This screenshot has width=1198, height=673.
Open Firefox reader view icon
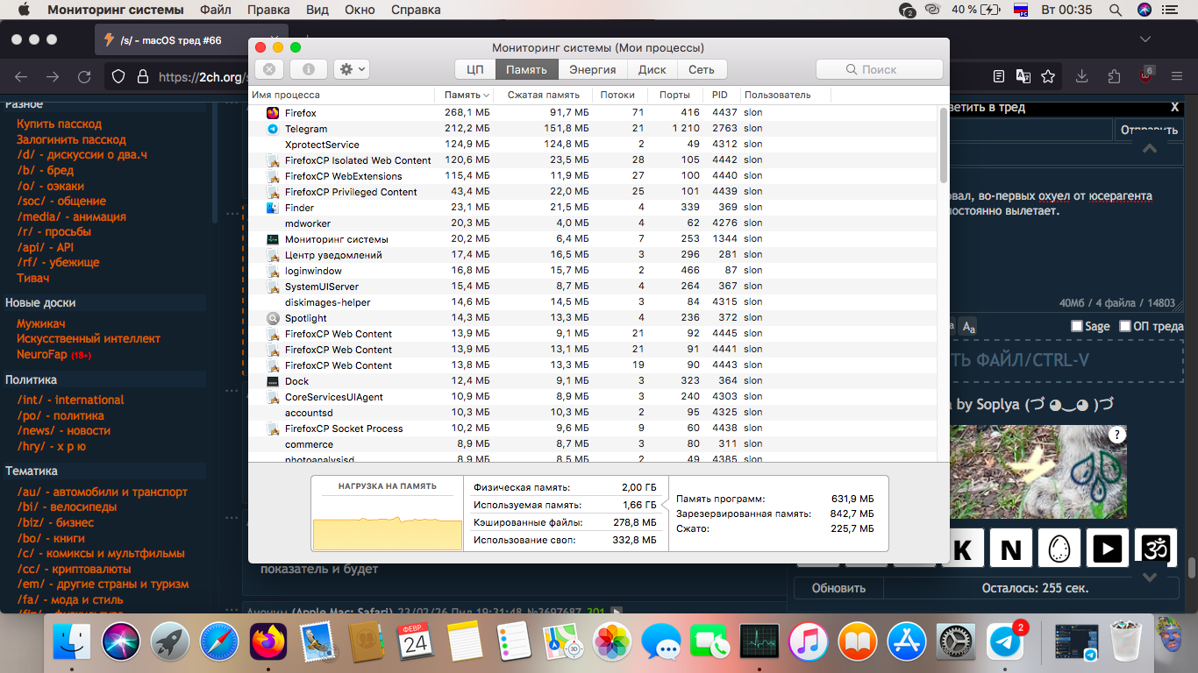[998, 77]
